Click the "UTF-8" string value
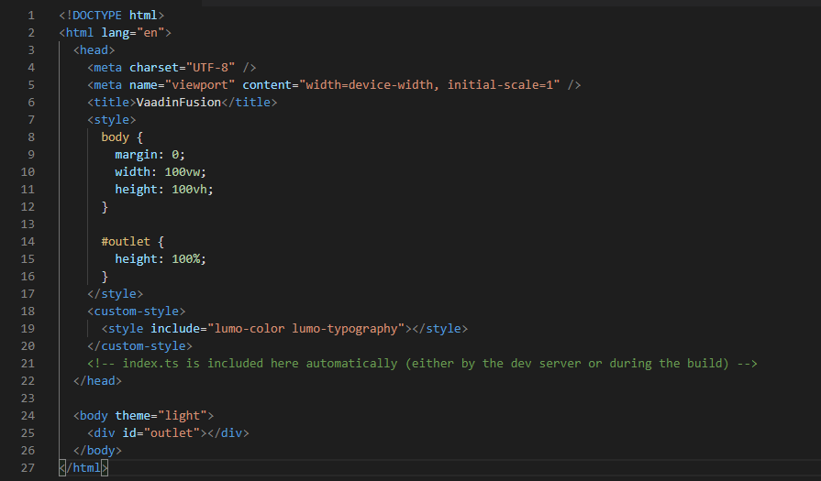821x481 pixels. 210,68
